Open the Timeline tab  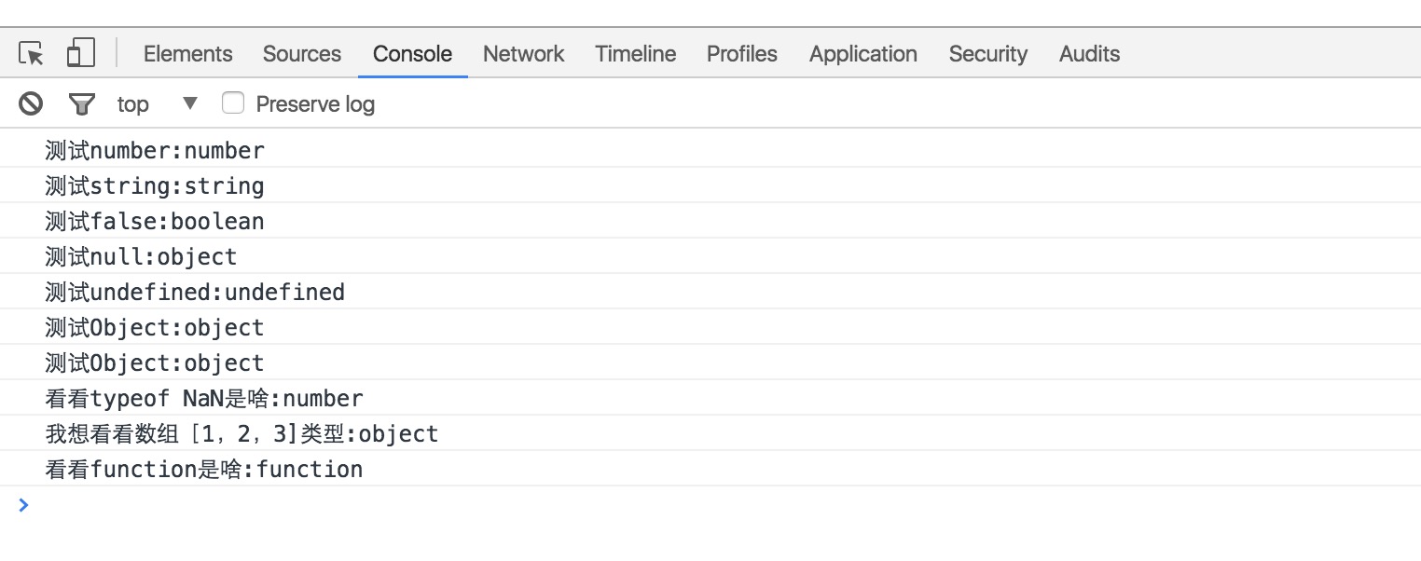(x=635, y=54)
